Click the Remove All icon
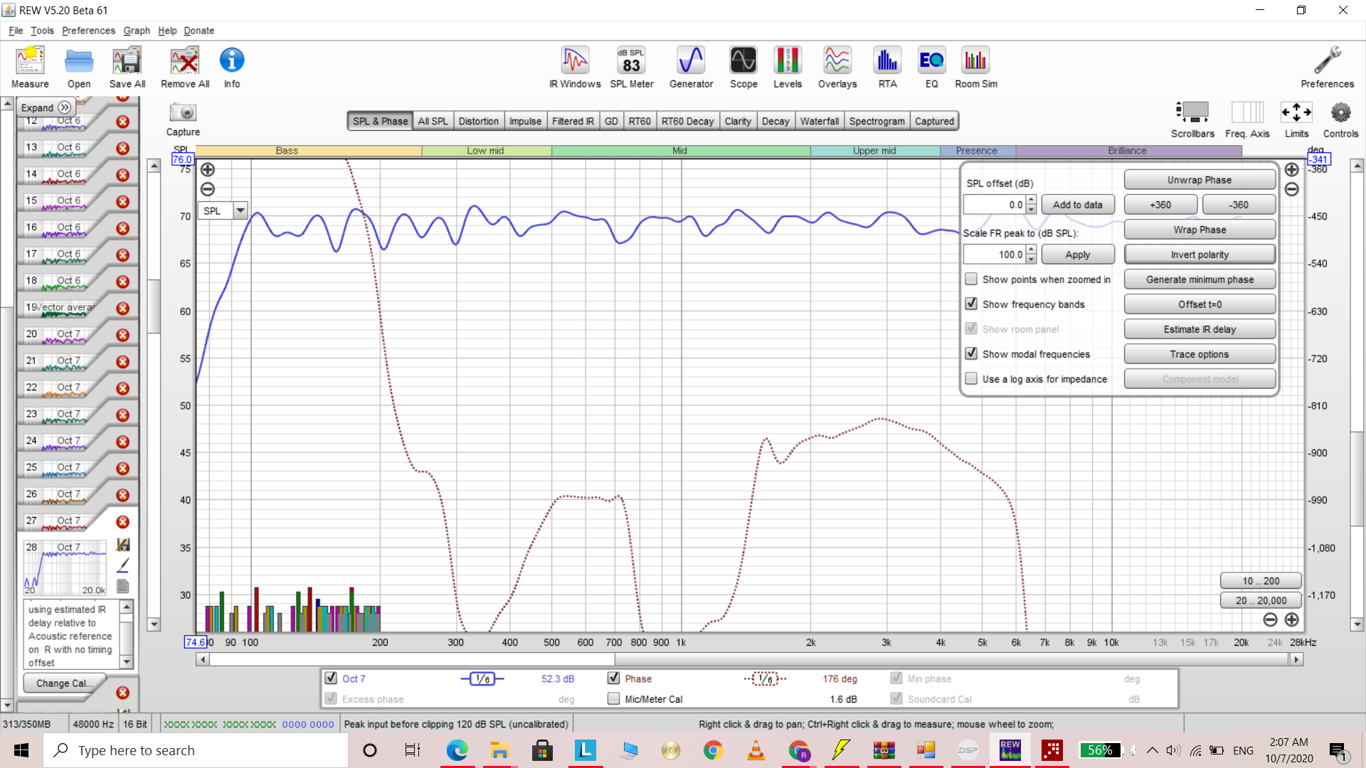 [x=185, y=68]
